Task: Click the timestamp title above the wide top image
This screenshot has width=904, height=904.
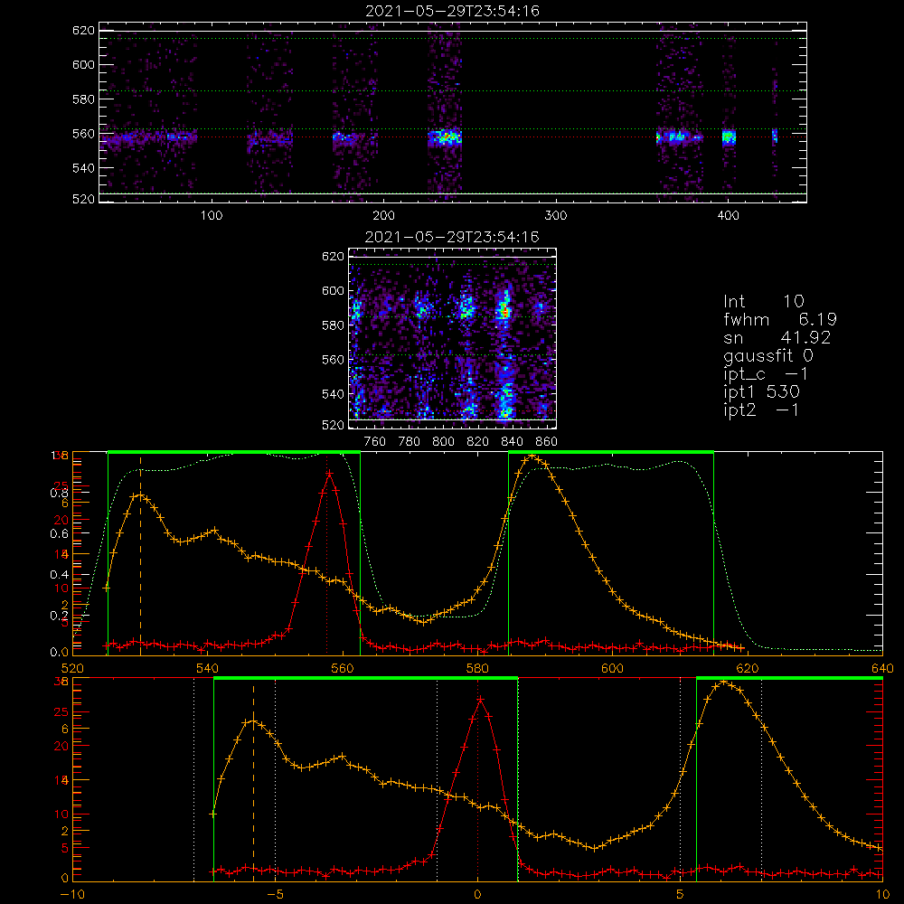Action: click(x=452, y=11)
